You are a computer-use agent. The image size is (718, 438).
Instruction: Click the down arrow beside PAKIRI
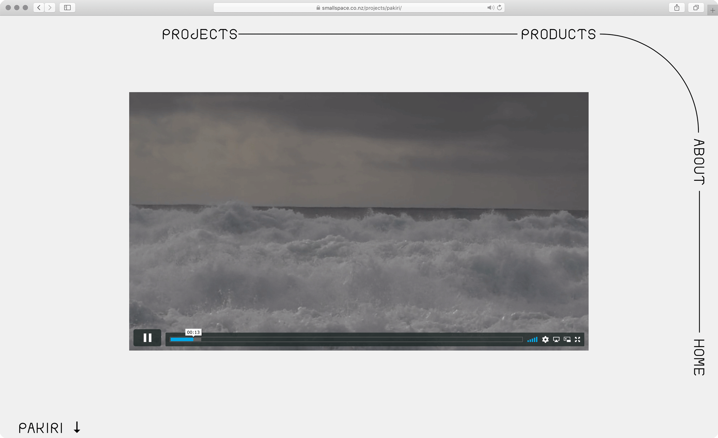point(77,427)
